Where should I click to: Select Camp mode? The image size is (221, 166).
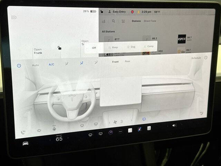[148, 46]
